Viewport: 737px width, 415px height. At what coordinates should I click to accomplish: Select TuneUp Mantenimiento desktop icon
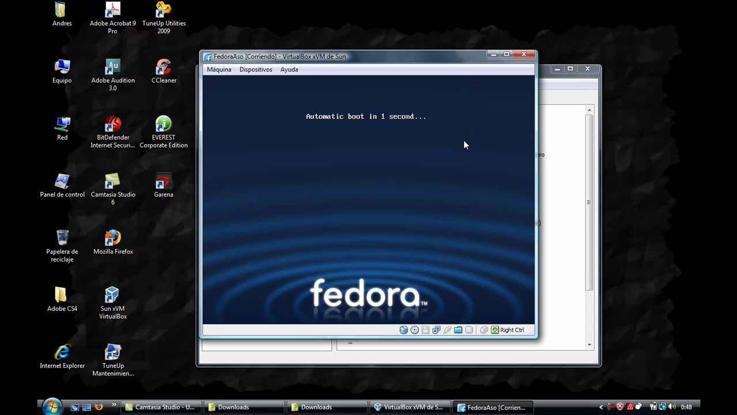tap(113, 360)
